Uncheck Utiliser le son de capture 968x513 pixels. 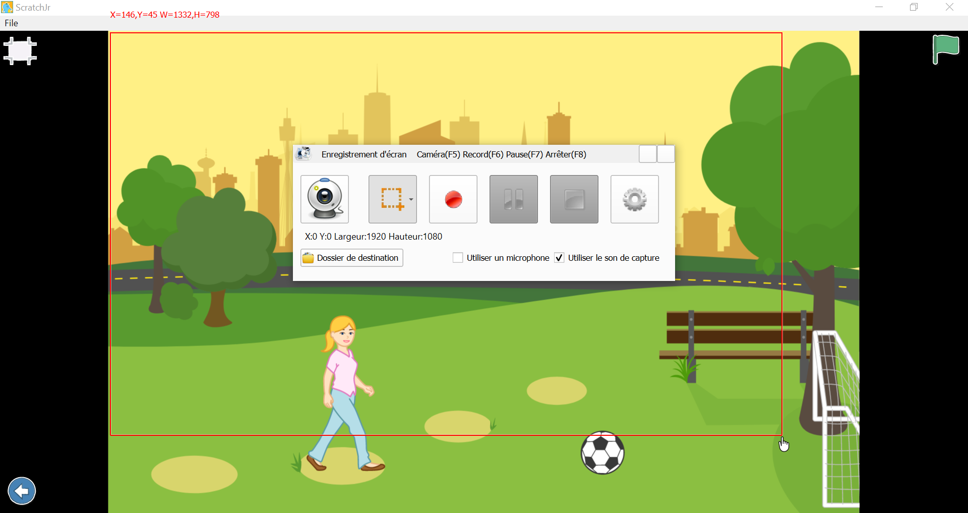pyautogui.click(x=559, y=258)
